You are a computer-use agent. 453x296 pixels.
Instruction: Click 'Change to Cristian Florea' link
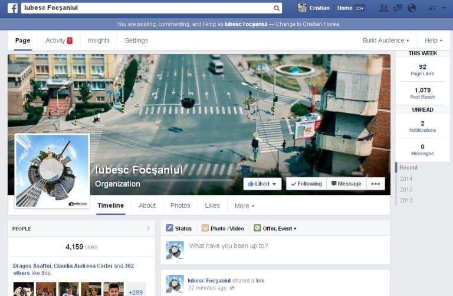point(307,24)
